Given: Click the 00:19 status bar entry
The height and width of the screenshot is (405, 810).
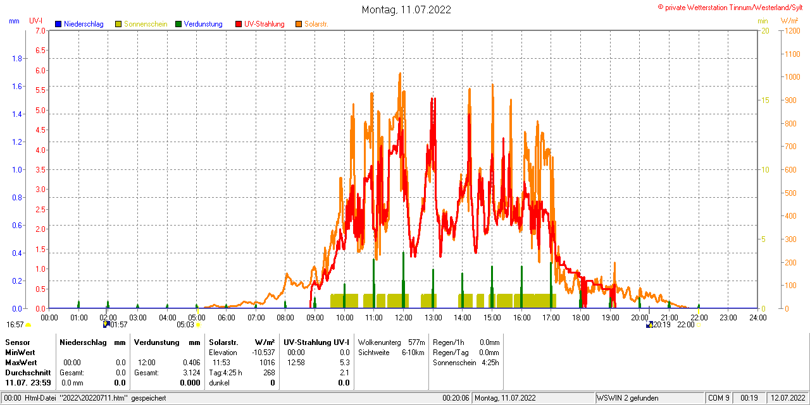Looking at the screenshot, I should [750, 398].
